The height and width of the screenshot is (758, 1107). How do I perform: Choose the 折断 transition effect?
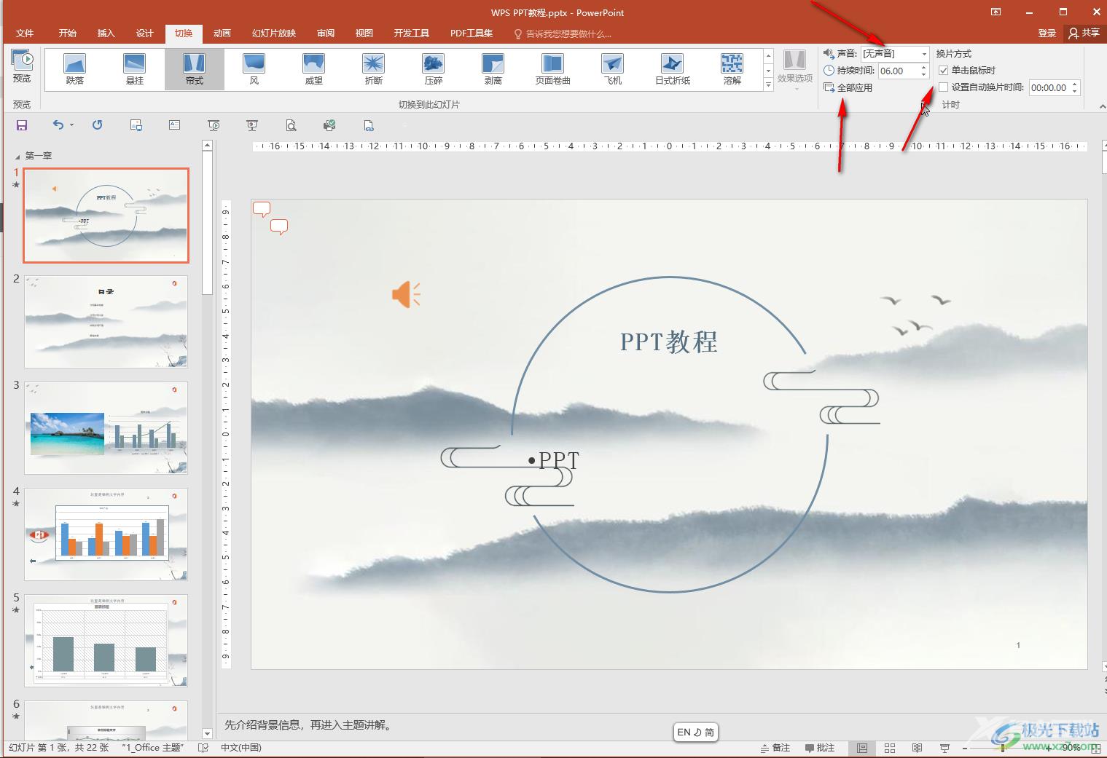(374, 69)
